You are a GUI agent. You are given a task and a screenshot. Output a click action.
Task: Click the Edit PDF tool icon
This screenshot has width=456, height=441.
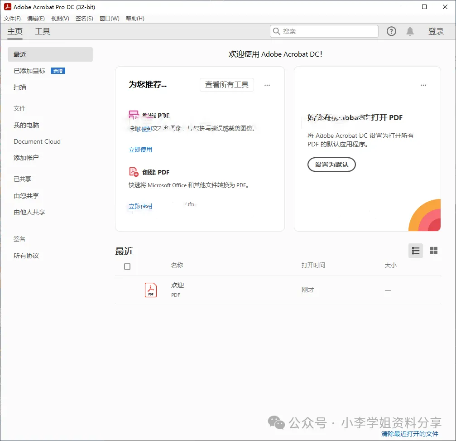click(134, 115)
